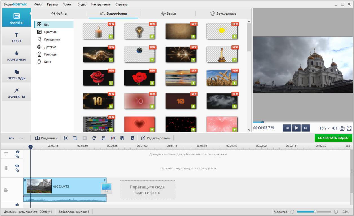Screen dimensions: 354x216
Task: Select the Crop tool icon
Action: [x=75, y=138]
